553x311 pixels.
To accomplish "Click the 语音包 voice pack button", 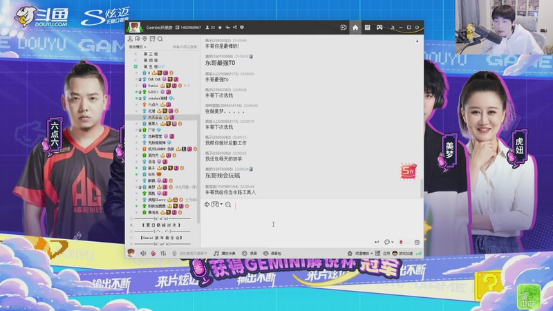I will click(272, 253).
